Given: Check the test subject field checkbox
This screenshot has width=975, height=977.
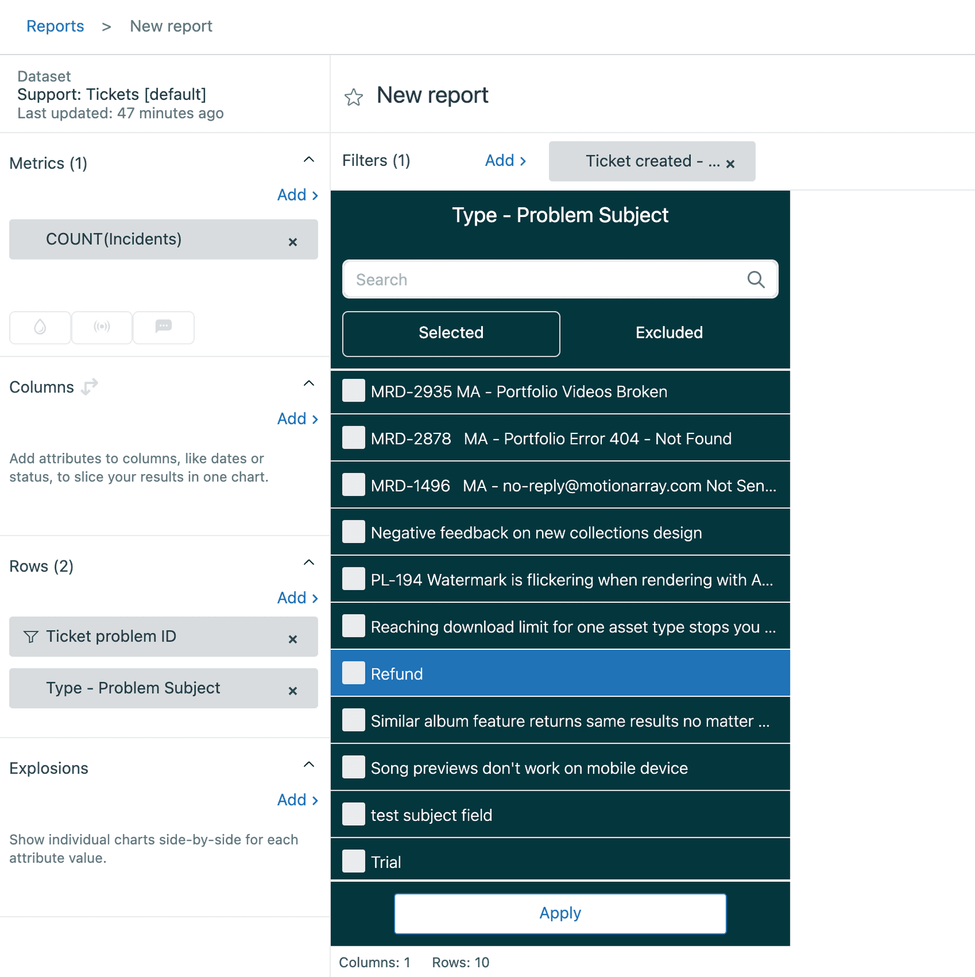Looking at the screenshot, I should pos(353,814).
